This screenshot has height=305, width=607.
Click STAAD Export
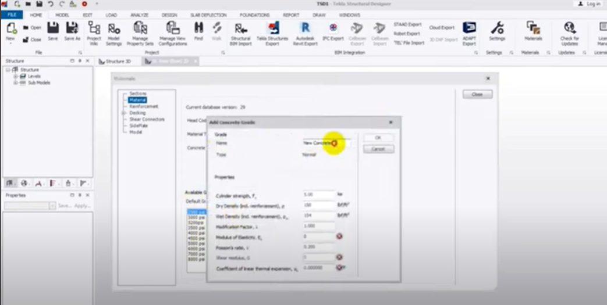pyautogui.click(x=407, y=24)
